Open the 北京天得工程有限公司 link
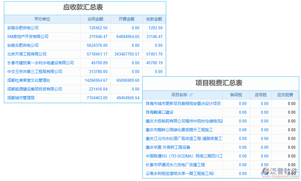The height and width of the screenshot is (181, 301). pyautogui.click(x=27, y=54)
